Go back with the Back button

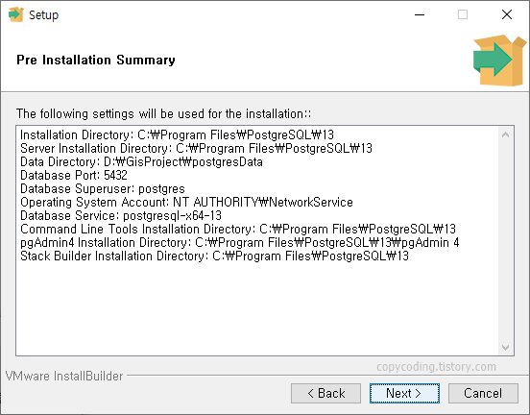coord(325,393)
